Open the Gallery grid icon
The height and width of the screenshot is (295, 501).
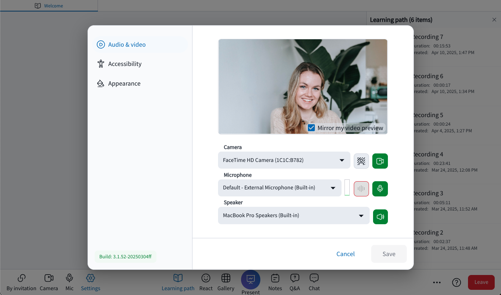coord(226,278)
